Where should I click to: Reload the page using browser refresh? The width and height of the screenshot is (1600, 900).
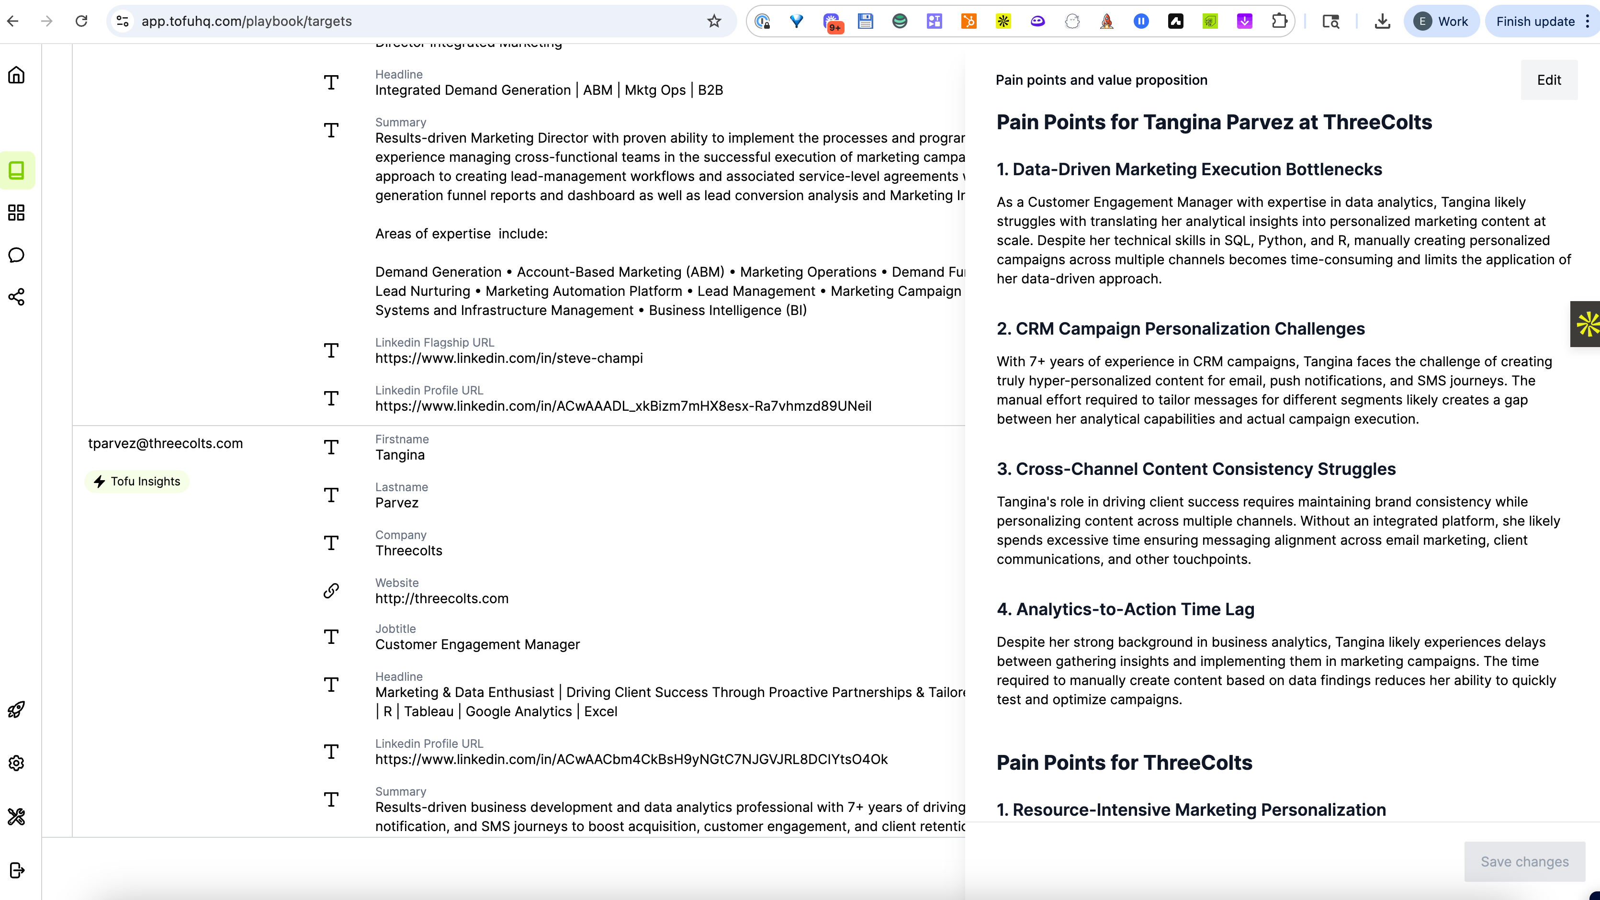[x=81, y=21]
